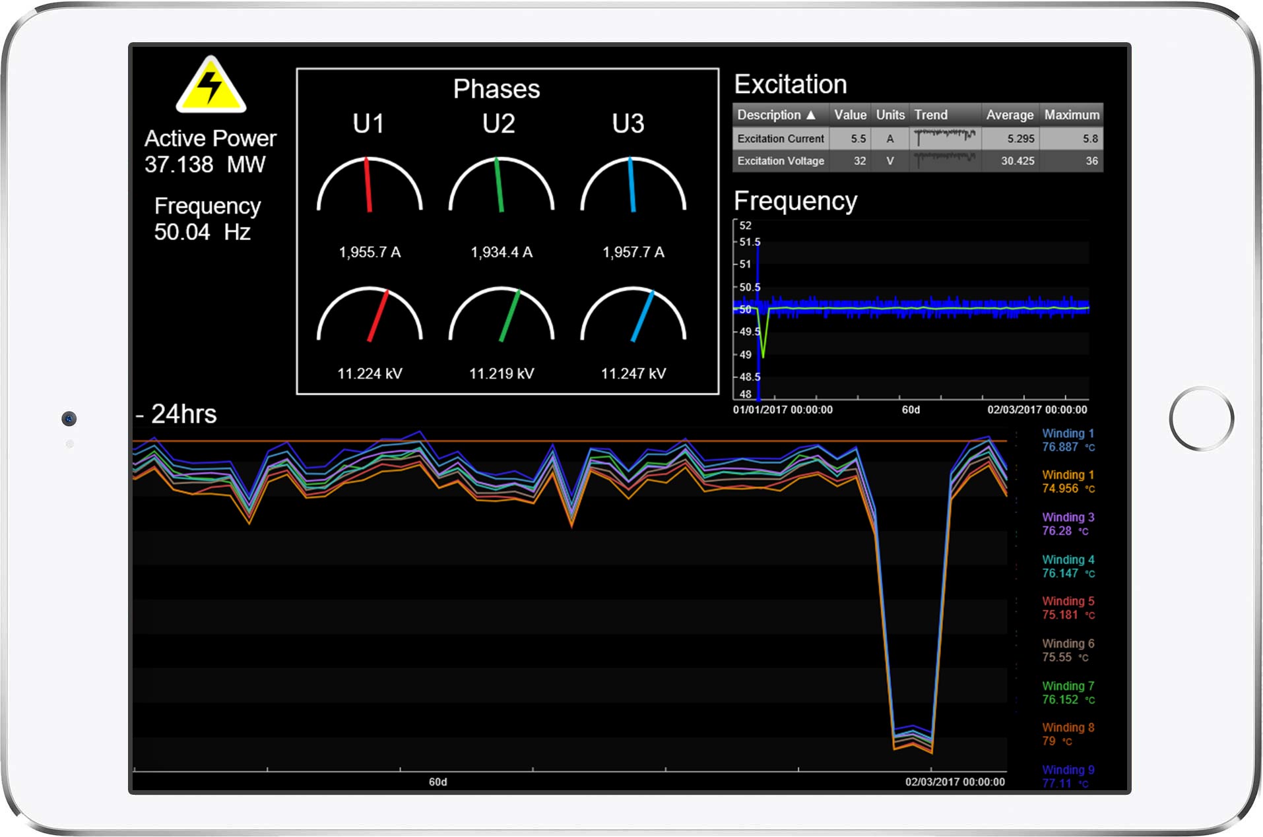
Task: Toggle the Winding 4 legend entry
Action: tap(1068, 566)
